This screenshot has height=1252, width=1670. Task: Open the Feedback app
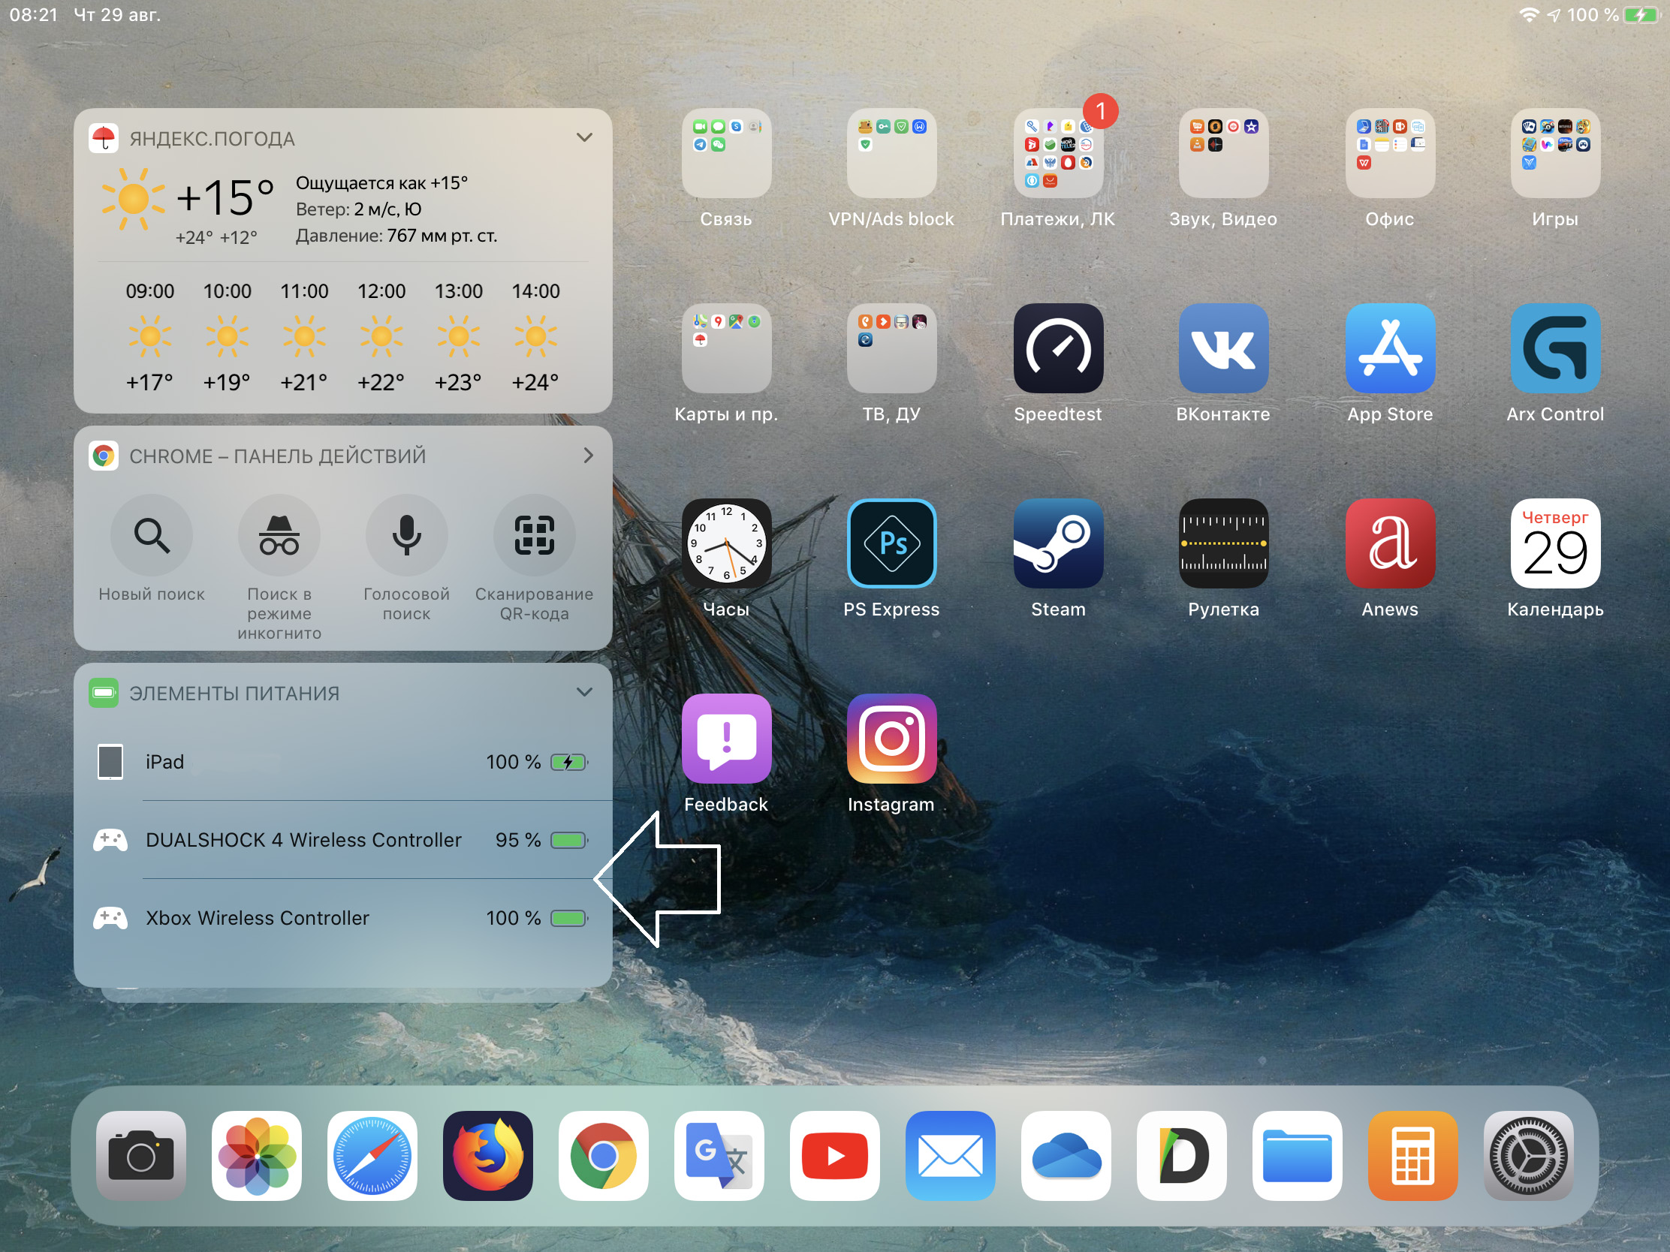(x=726, y=739)
